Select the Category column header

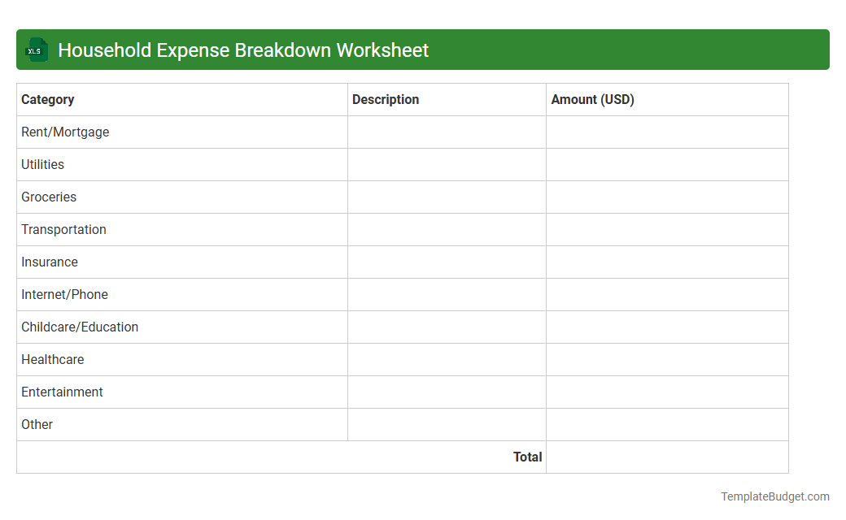[x=47, y=99]
